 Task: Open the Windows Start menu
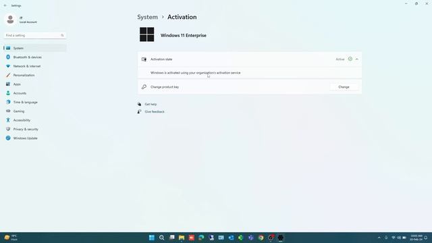(x=152, y=238)
